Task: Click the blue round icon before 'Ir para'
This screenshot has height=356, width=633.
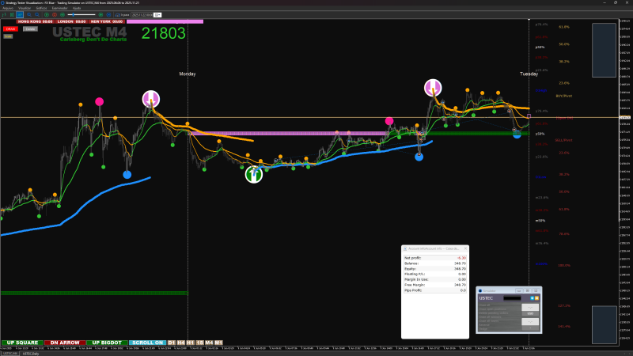Action: [x=108, y=15]
